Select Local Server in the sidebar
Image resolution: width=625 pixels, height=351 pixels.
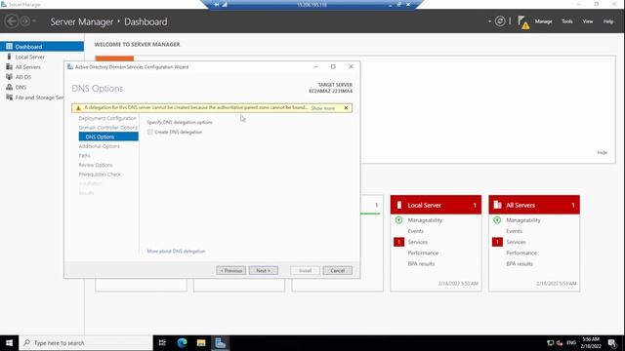pos(30,57)
